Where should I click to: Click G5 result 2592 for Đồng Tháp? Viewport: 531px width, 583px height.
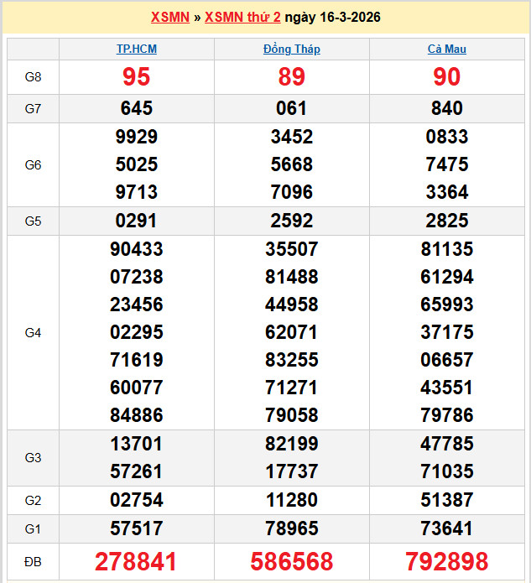[291, 221]
